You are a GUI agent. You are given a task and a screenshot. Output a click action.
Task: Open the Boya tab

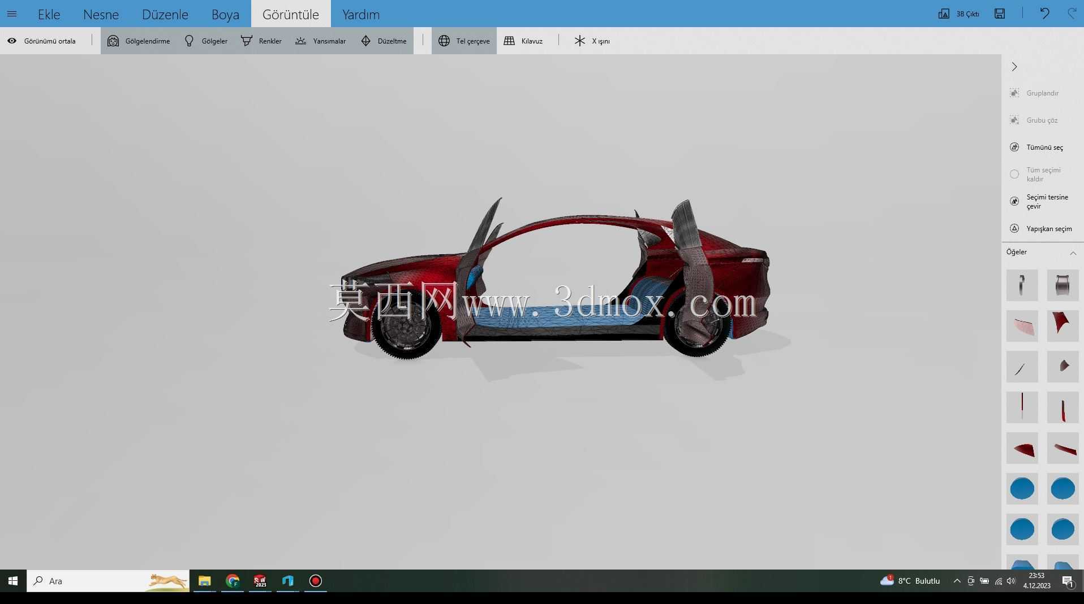pyautogui.click(x=225, y=14)
